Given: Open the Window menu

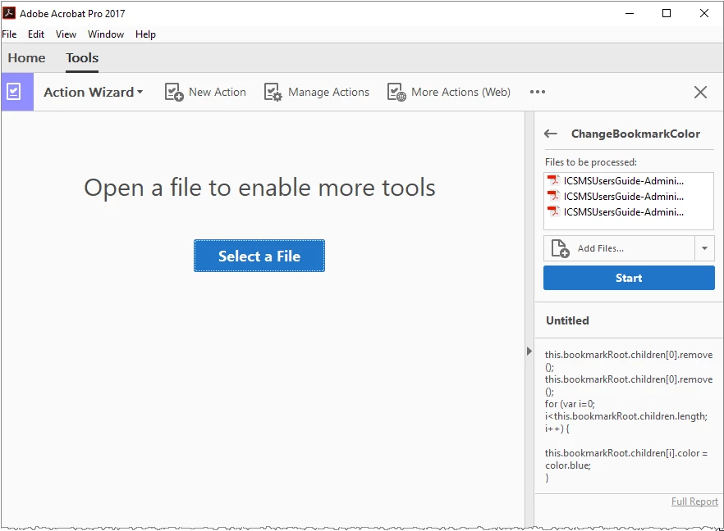Looking at the screenshot, I should pyautogui.click(x=106, y=34).
